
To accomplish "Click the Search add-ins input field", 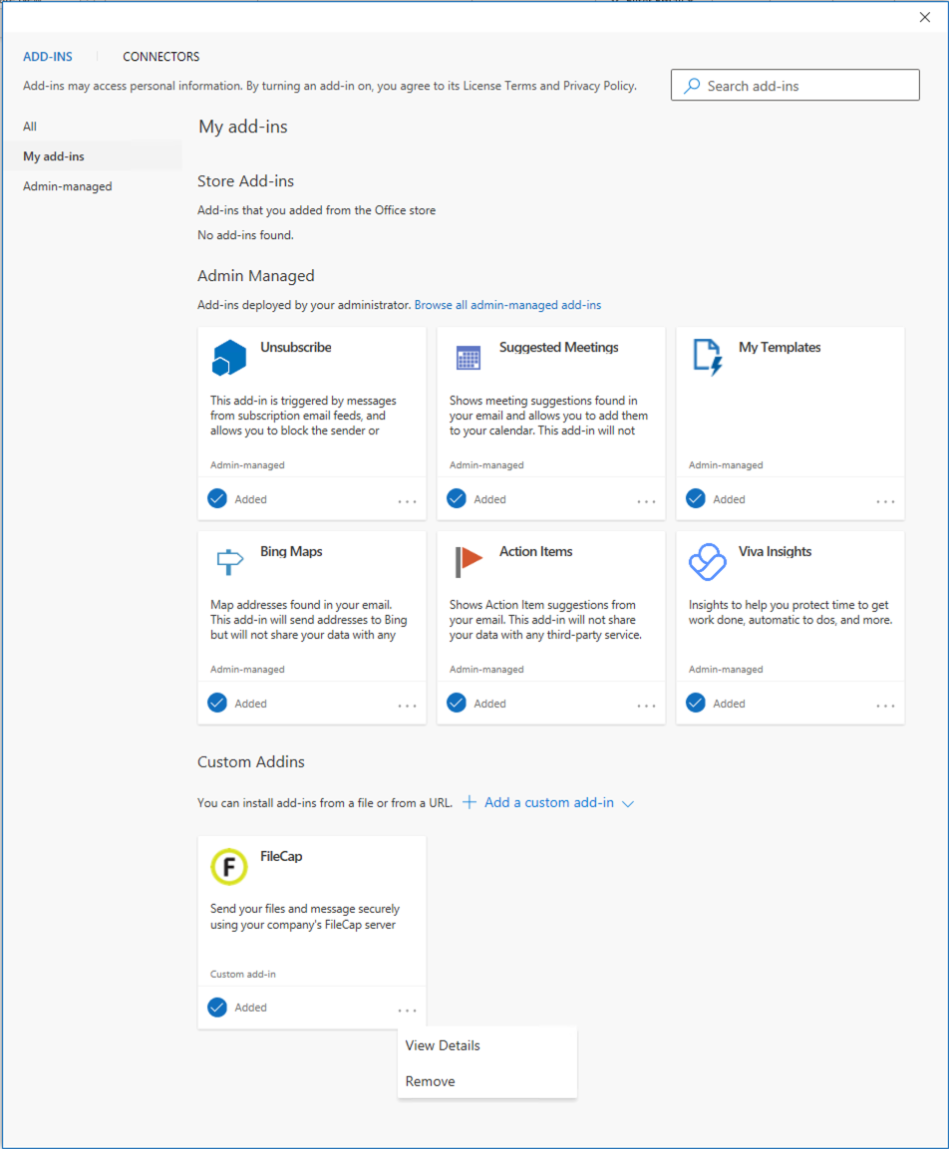I will (x=797, y=85).
